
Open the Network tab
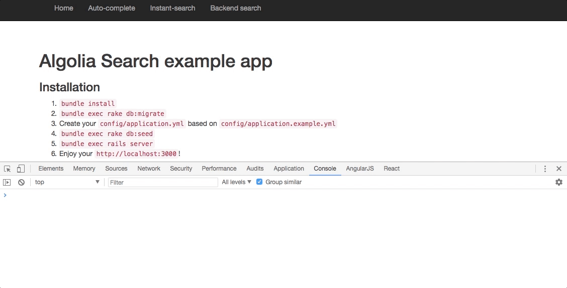(x=149, y=169)
